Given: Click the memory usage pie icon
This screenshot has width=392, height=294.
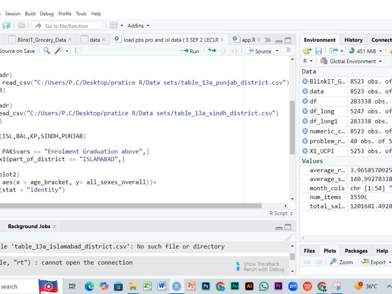Looking at the screenshot, I should point(352,51).
